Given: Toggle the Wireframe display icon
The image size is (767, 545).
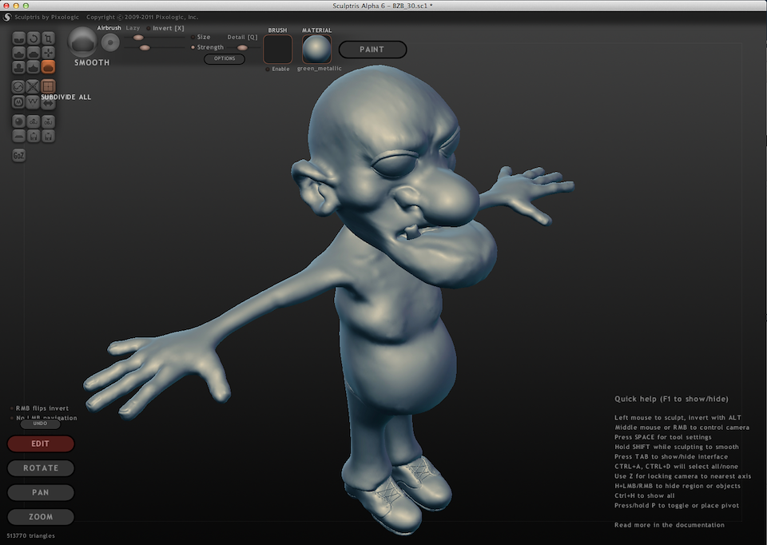Looking at the screenshot, I should point(34,102).
